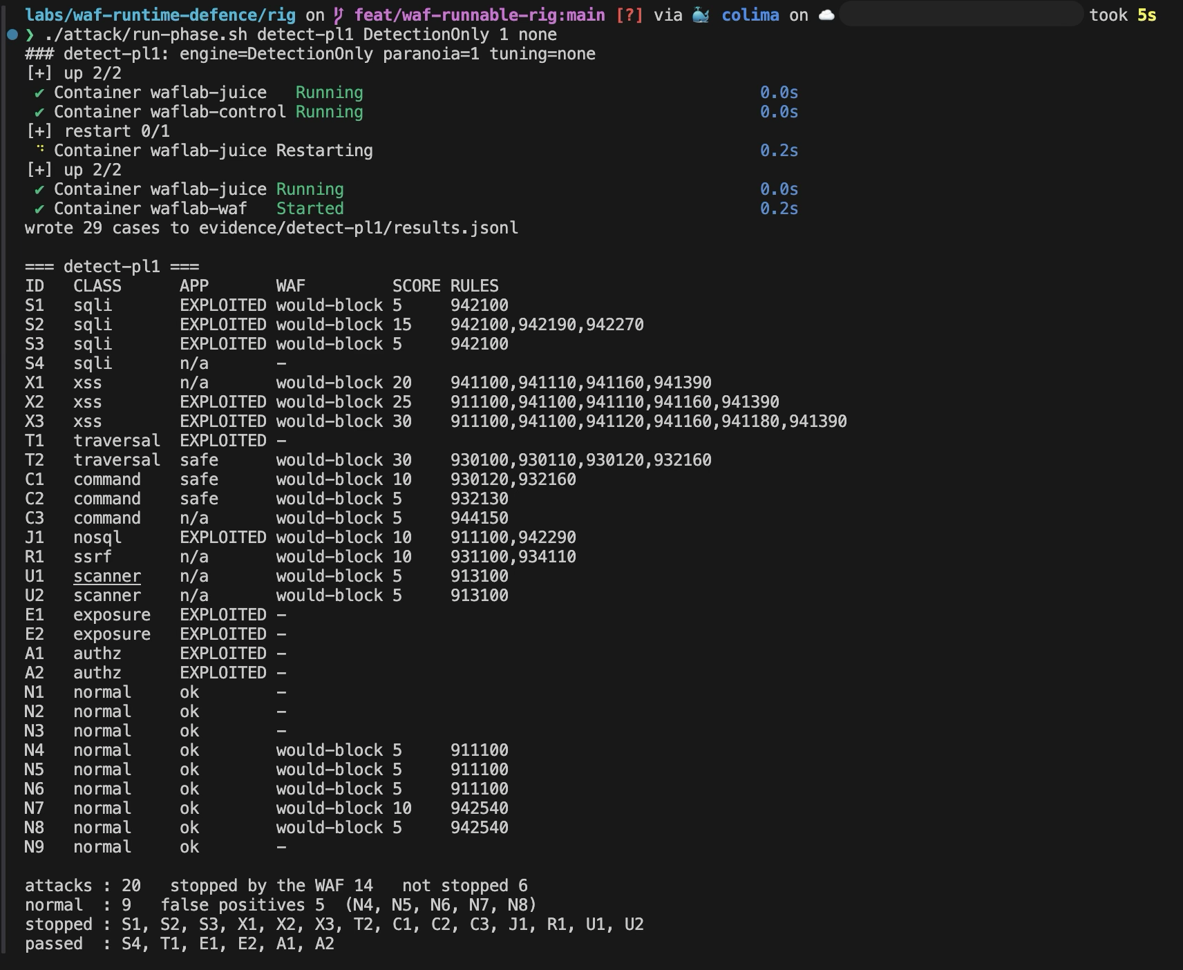1183x970 pixels.
Task: Click the [?] git status marker
Action: pos(630,15)
